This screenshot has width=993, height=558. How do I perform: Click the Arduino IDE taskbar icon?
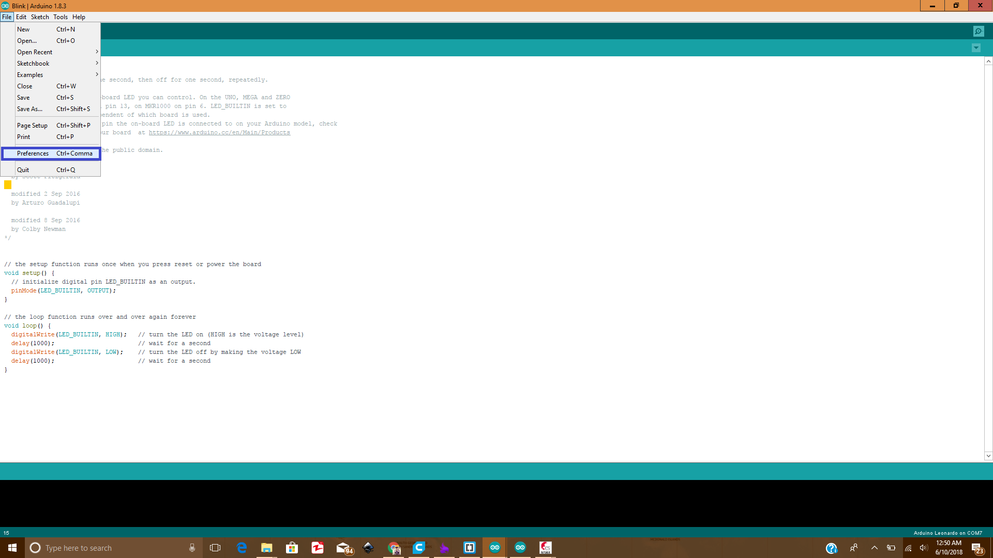(x=495, y=548)
